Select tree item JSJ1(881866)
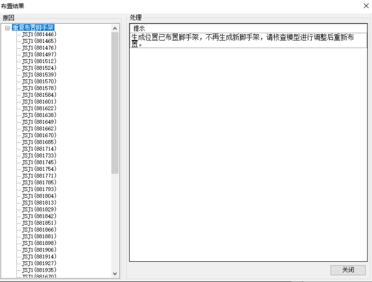Viewport: 372px width, 282px height. [39, 229]
